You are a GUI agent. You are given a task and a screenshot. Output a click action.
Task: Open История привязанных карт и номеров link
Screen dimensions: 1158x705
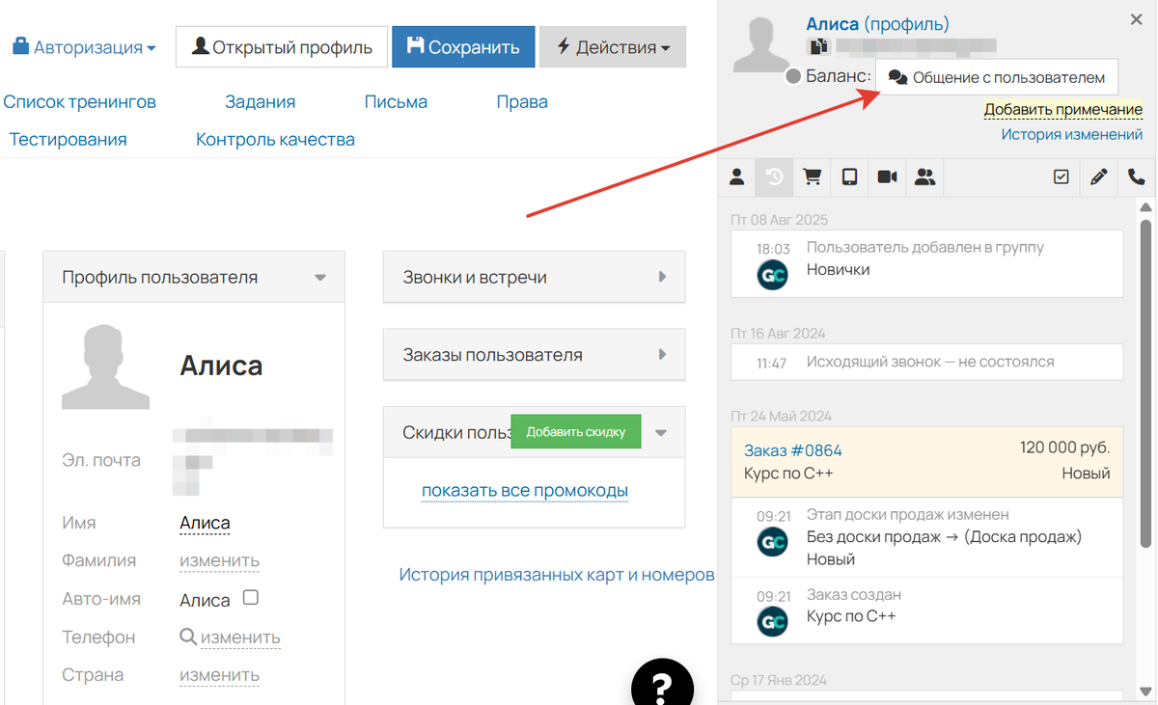tap(557, 575)
